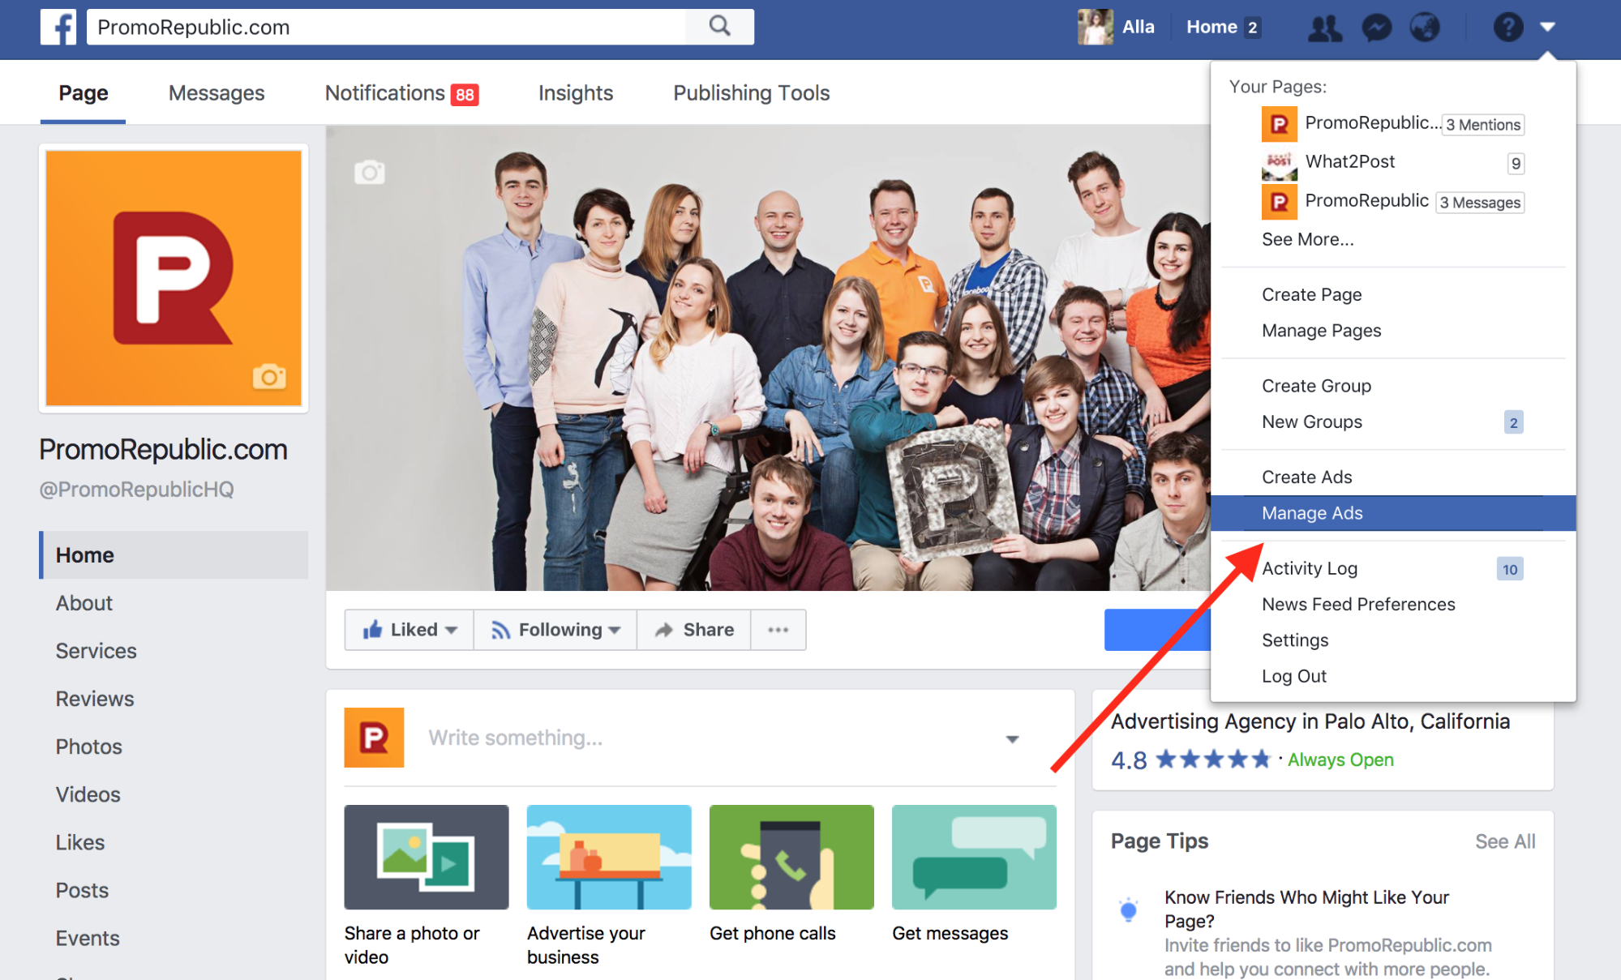Click the PromoRepublic.com search field
Screen dimensions: 1621x980
point(386,27)
